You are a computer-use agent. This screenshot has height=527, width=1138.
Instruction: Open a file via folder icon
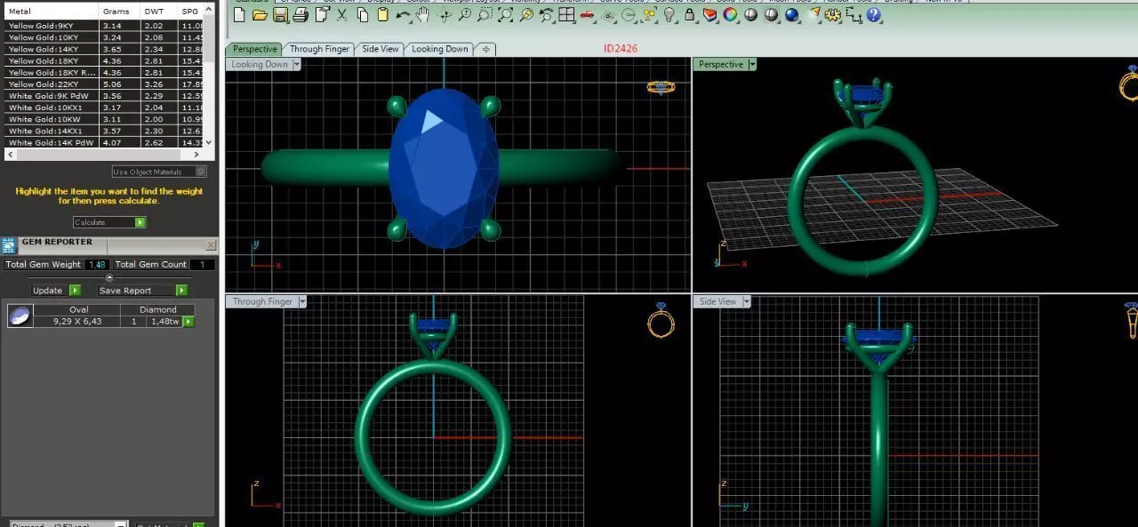260,15
